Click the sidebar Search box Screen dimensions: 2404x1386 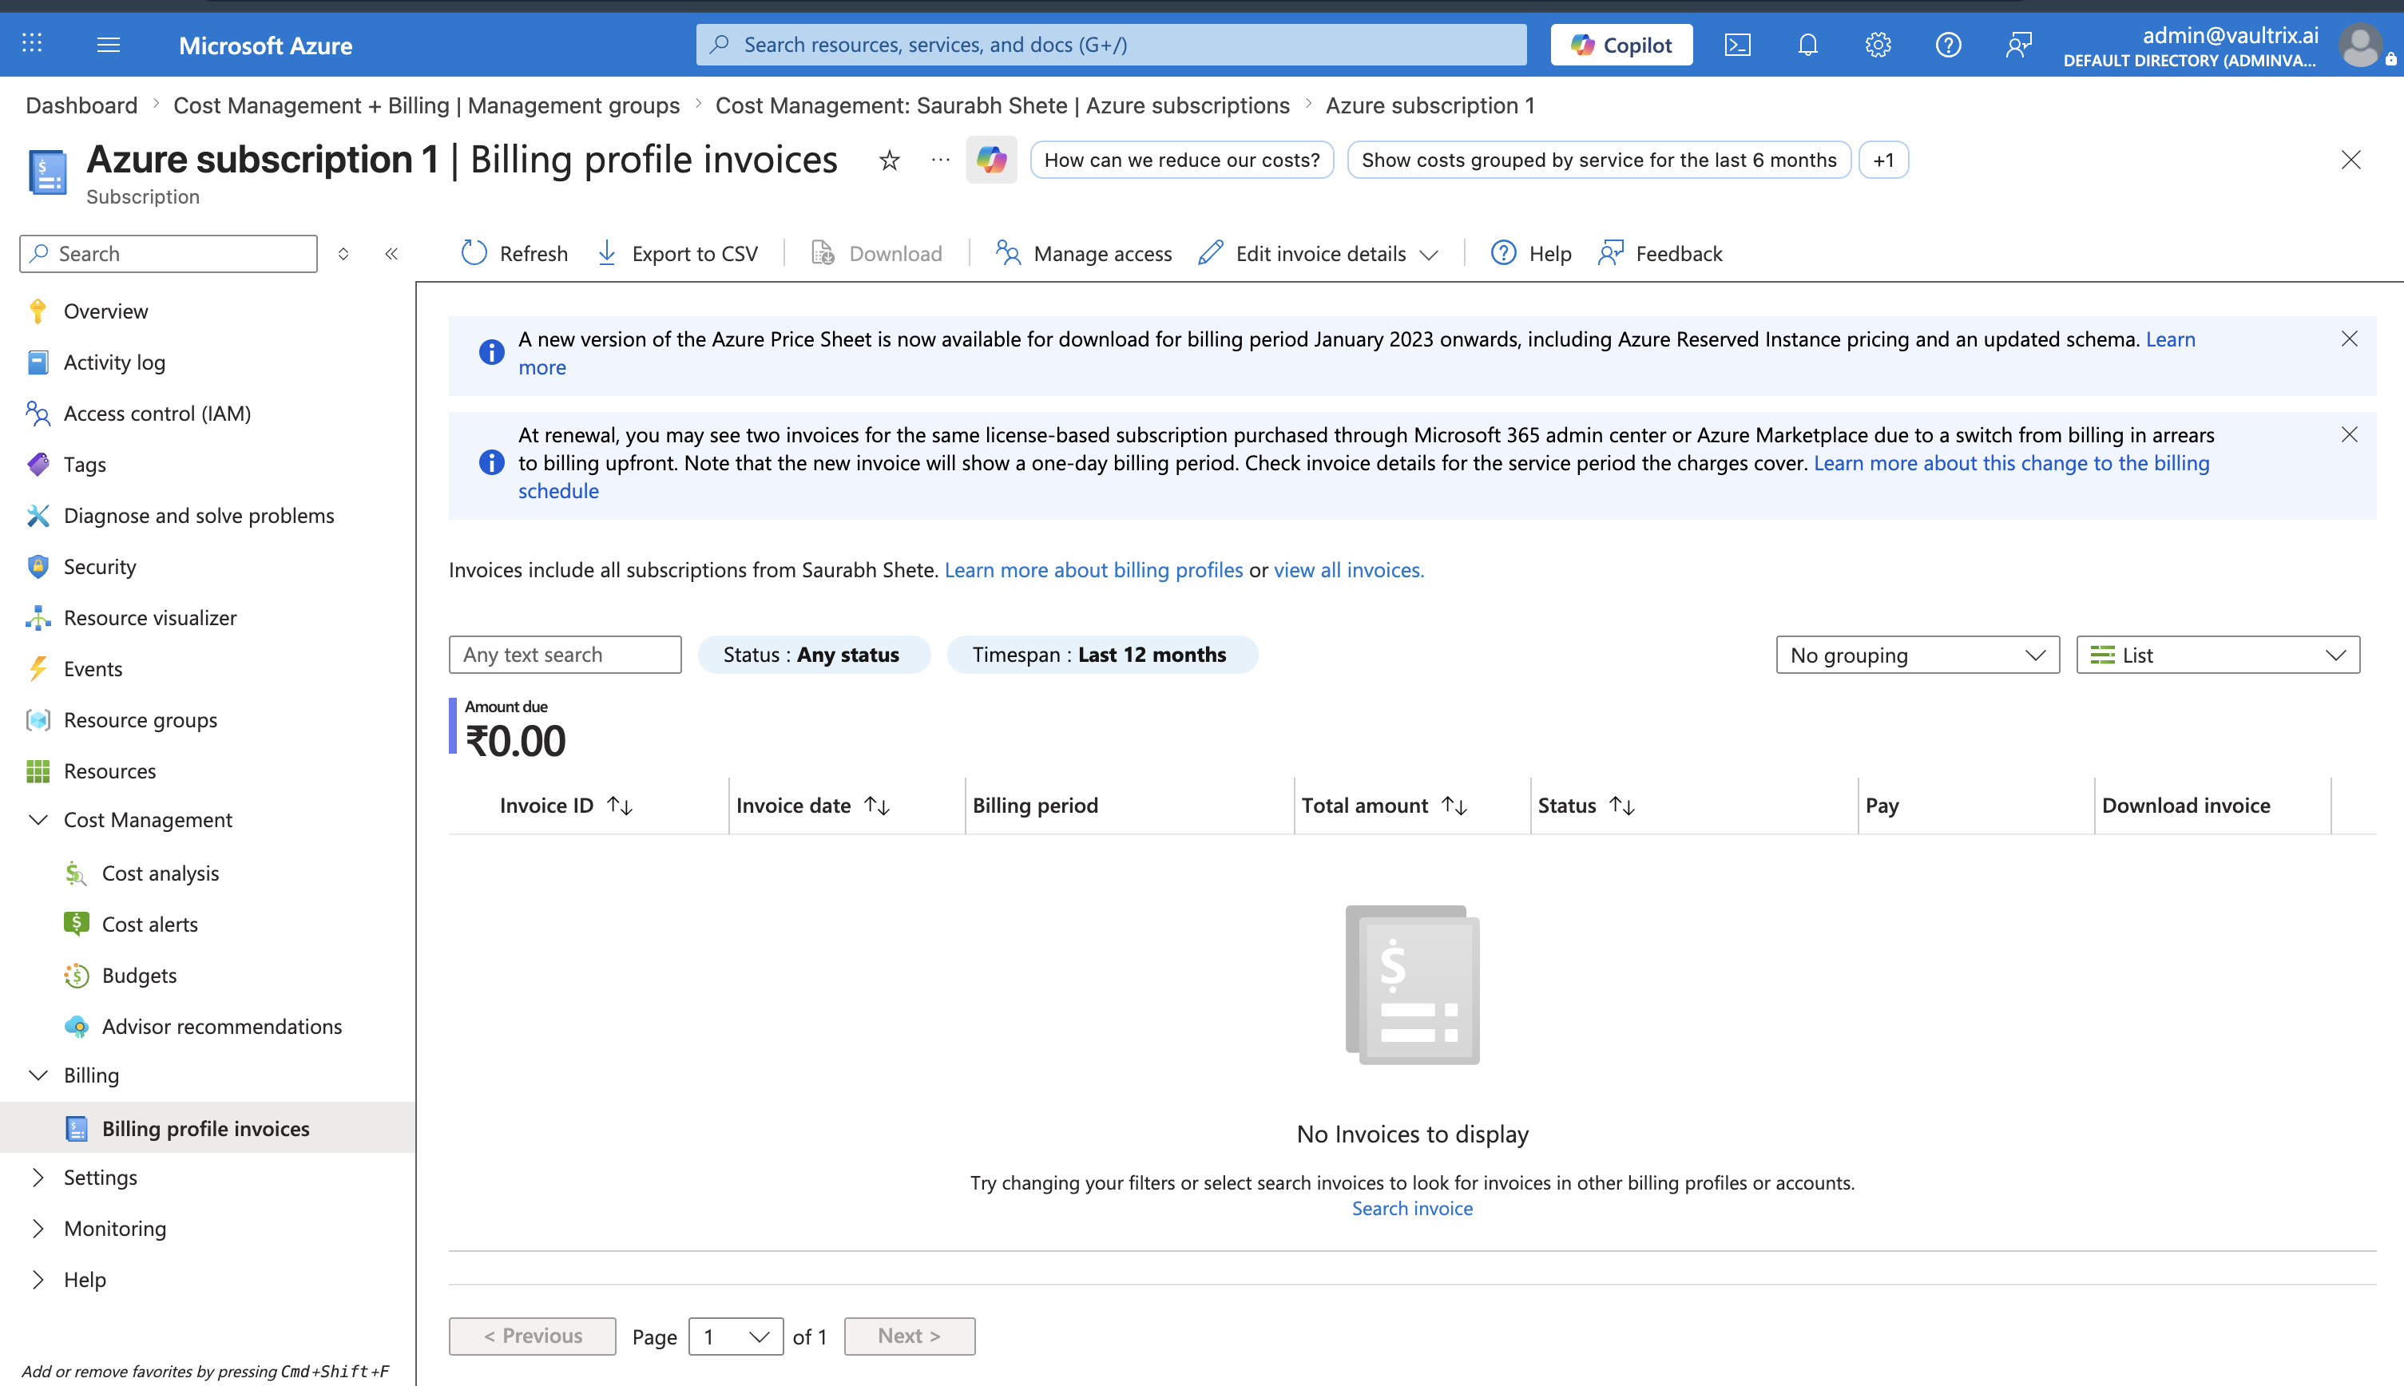(169, 253)
